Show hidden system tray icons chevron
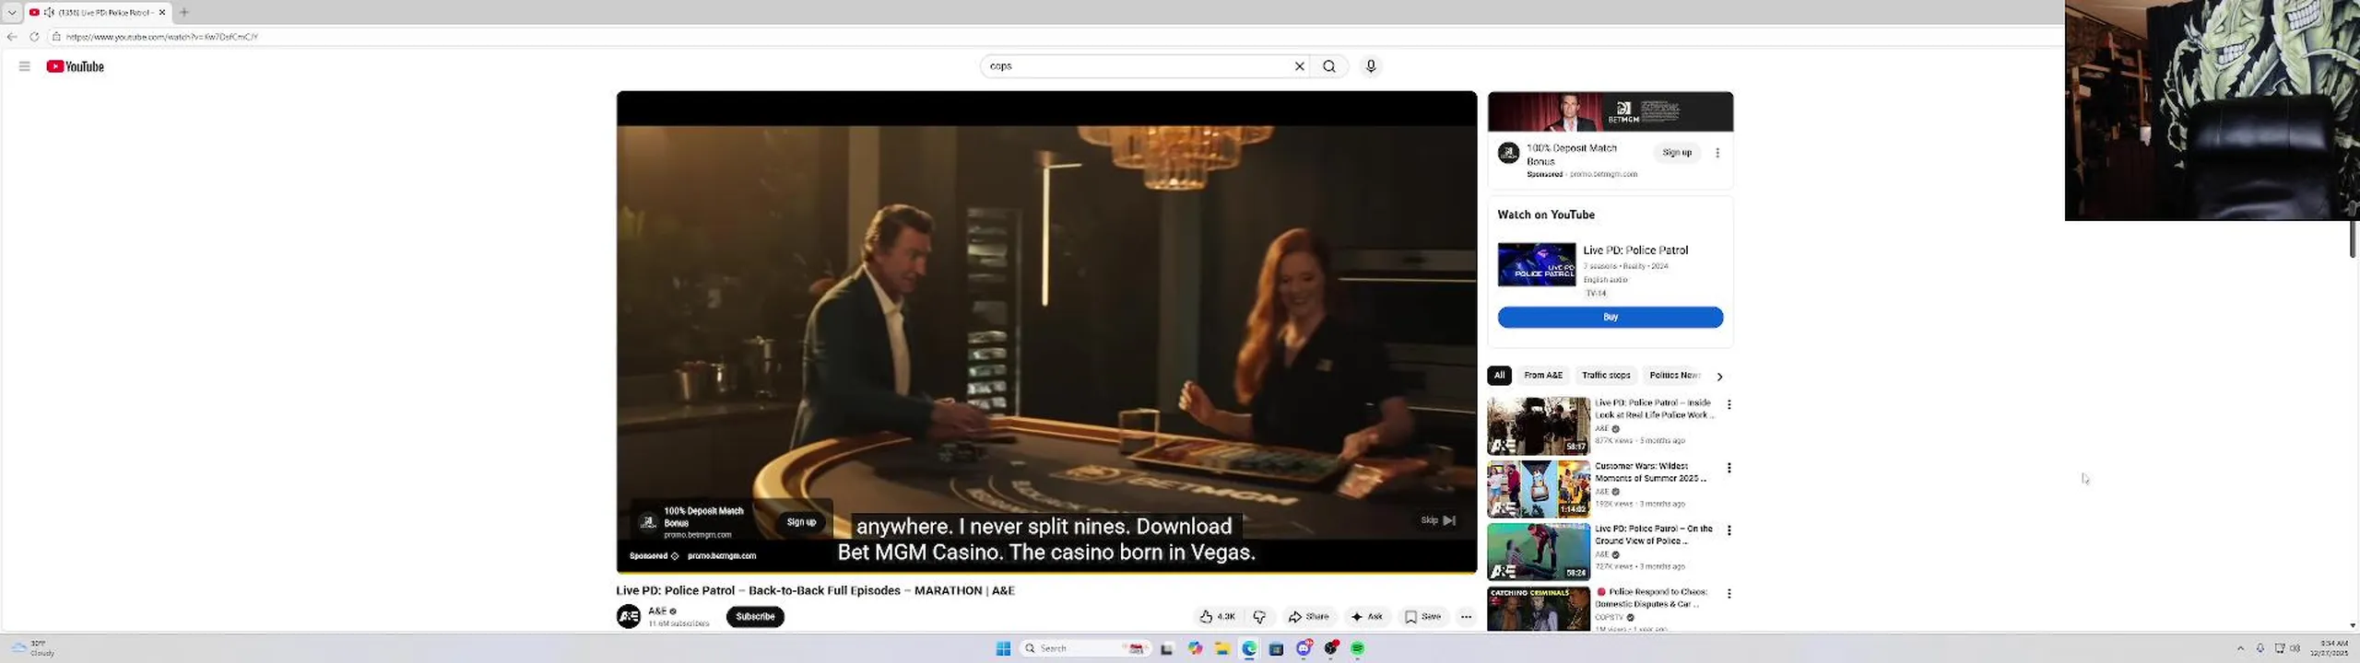 coord(2241,648)
